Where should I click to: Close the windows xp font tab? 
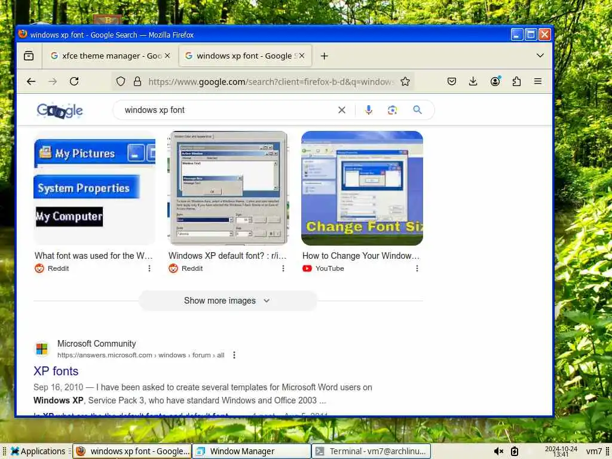tap(302, 56)
